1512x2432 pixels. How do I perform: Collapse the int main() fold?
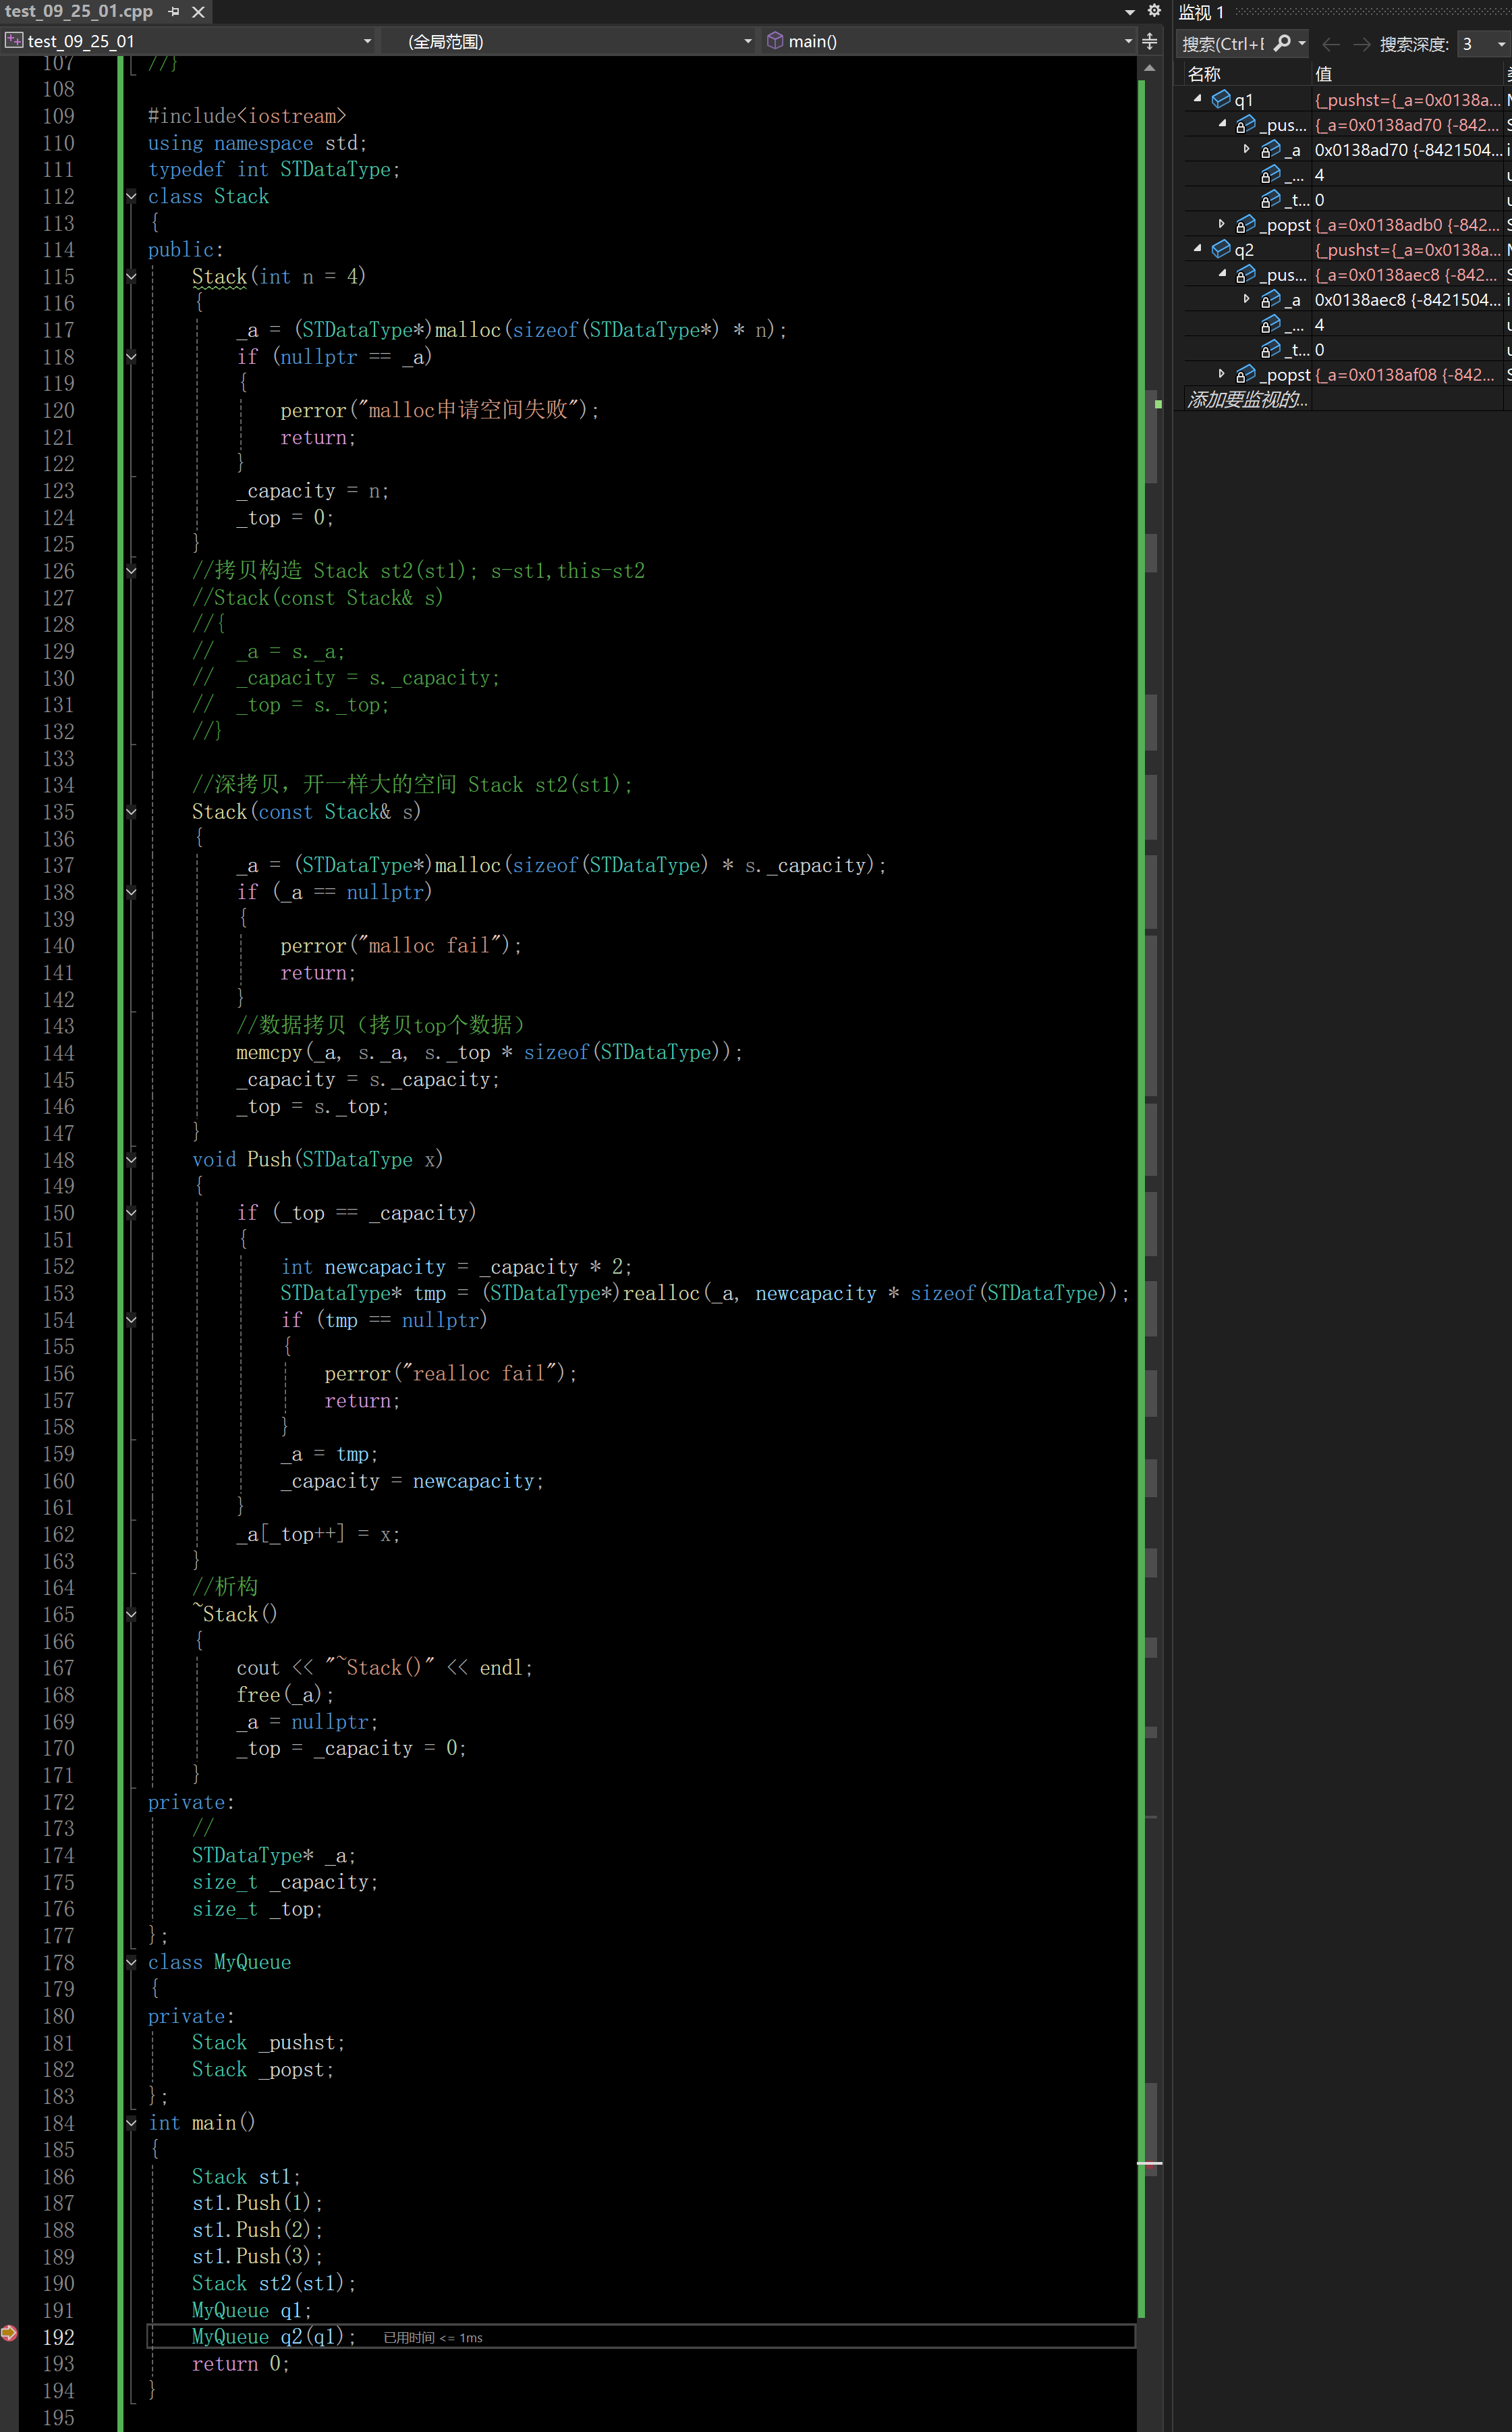pyautogui.click(x=131, y=2123)
